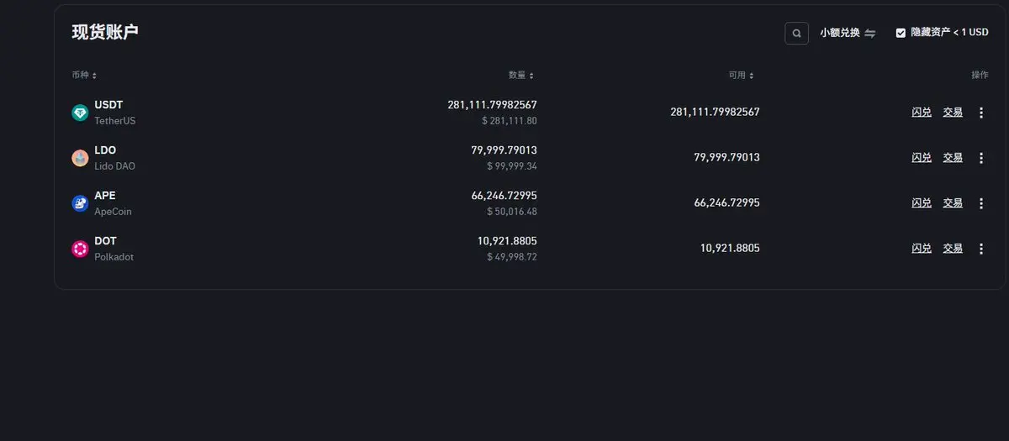The width and height of the screenshot is (1009, 441).
Task: Open more options for APE row
Action: tap(980, 203)
